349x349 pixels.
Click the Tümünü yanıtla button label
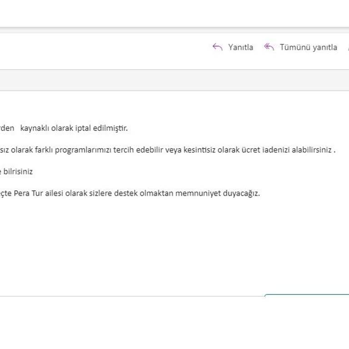(309, 47)
